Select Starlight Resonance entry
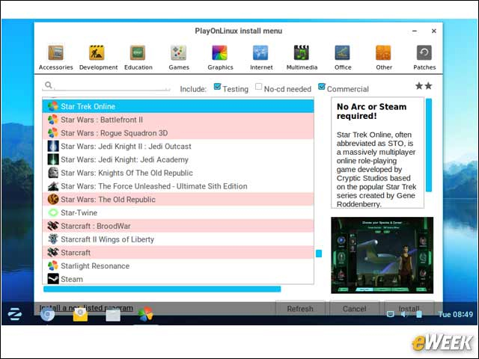This screenshot has height=359, width=479. point(178,266)
